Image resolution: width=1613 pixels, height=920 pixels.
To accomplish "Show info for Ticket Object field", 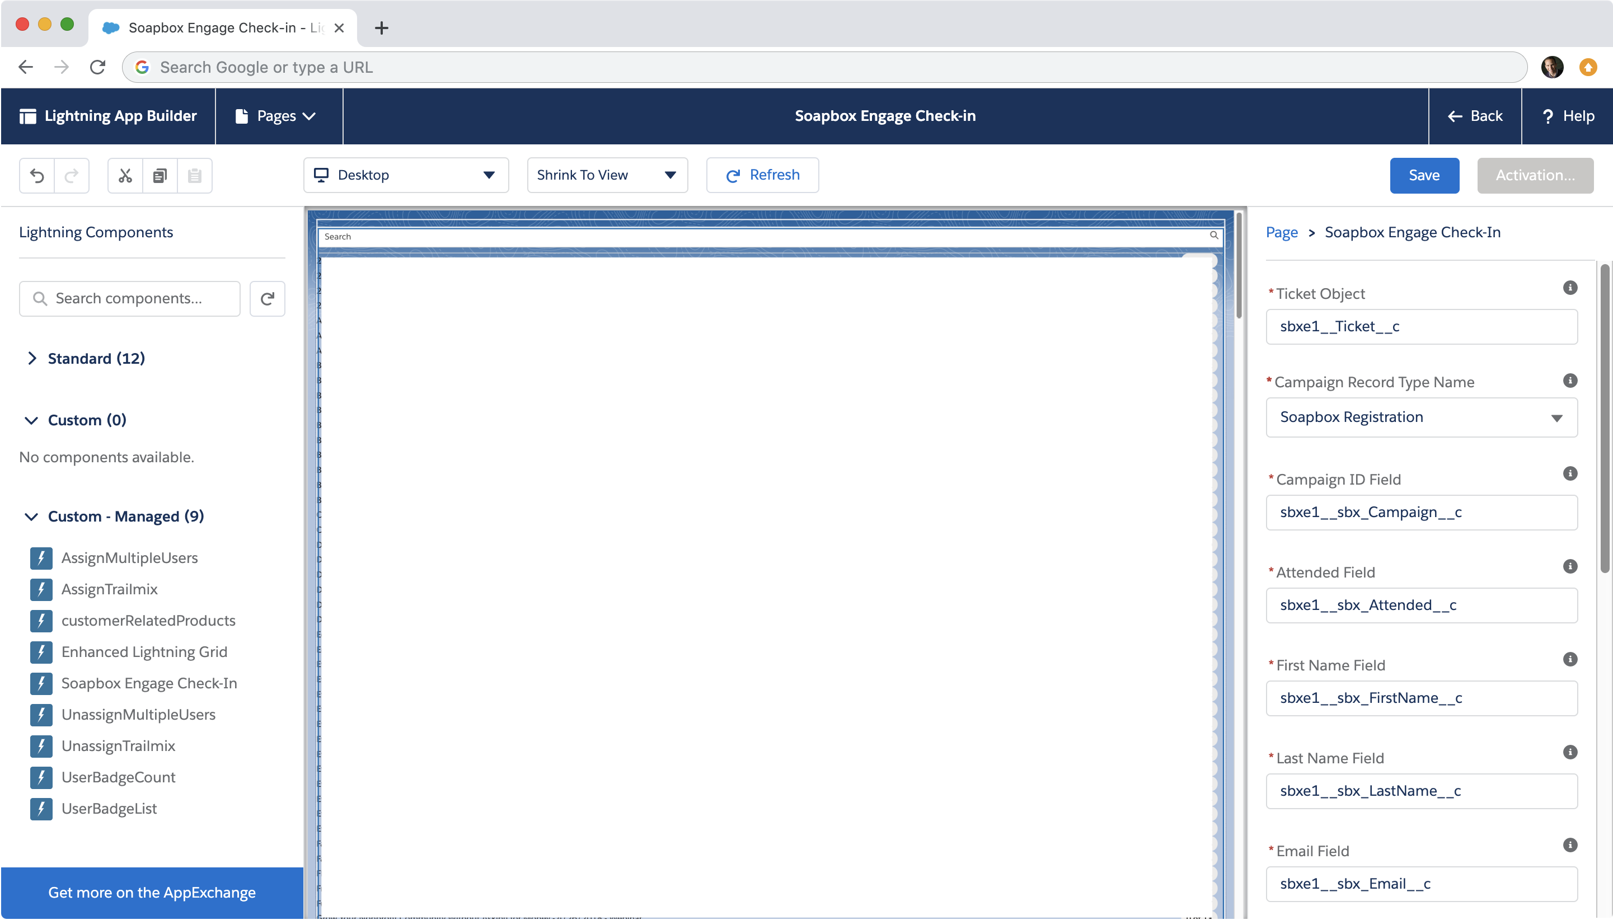I will pyautogui.click(x=1570, y=288).
